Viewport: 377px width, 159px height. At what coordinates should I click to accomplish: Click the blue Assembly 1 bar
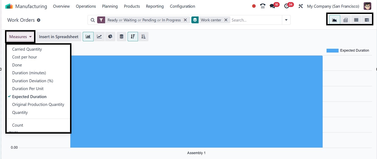coord(196,101)
